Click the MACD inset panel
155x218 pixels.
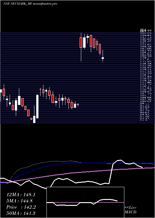point(85,202)
